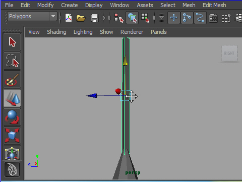Activate the Lasso Select tool
The height and width of the screenshot is (182, 242).
pyautogui.click(x=12, y=61)
